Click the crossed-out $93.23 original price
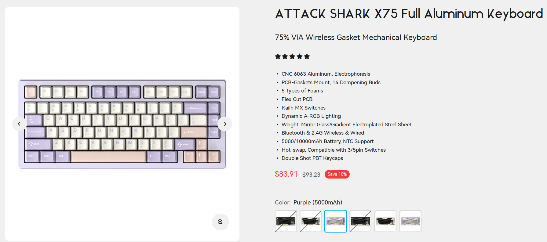 coord(311,175)
